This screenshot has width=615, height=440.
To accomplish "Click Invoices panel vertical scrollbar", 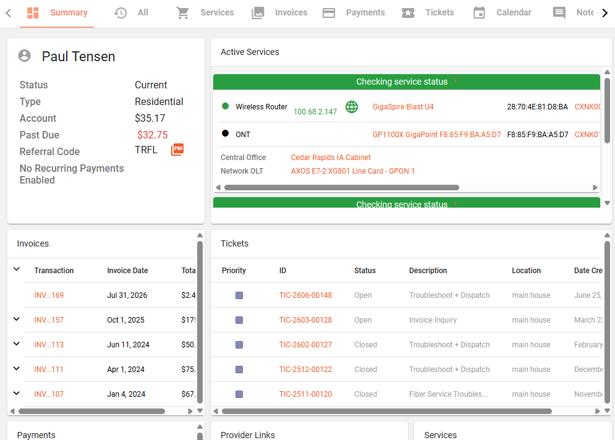I will point(200,323).
